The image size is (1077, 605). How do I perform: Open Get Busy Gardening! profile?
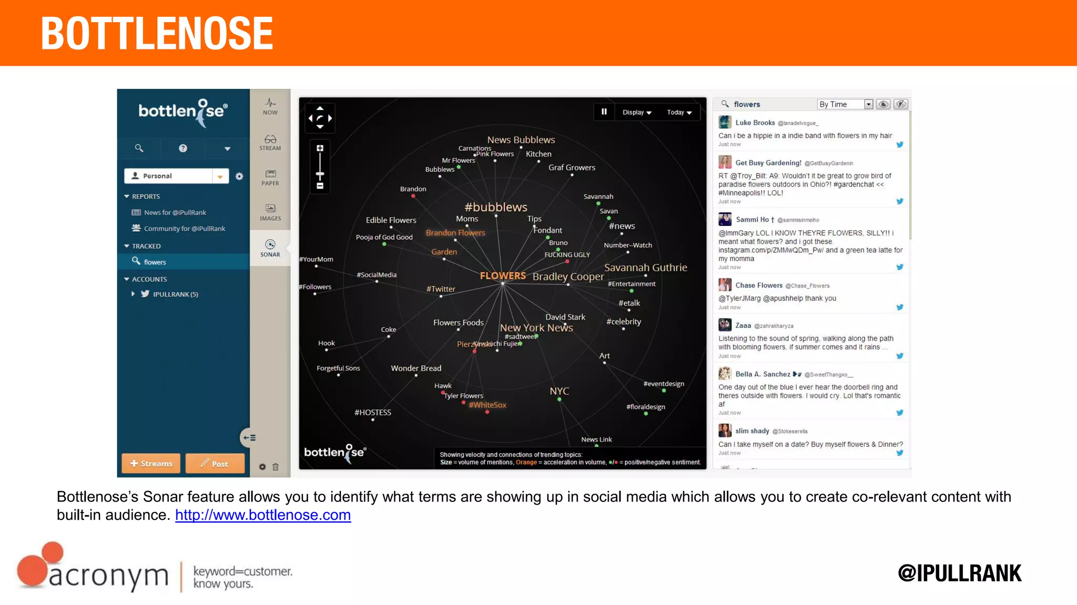coord(768,163)
